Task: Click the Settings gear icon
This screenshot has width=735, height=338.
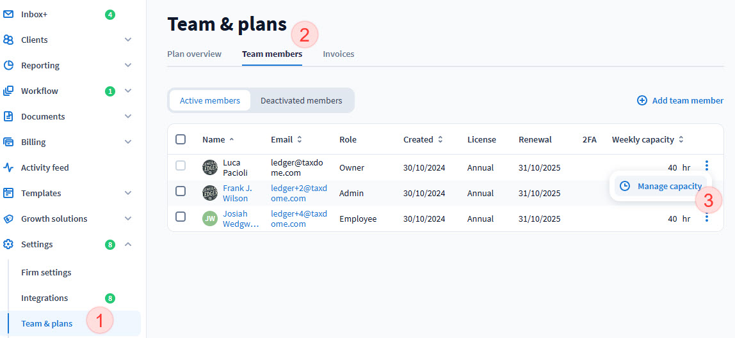Action: click(x=8, y=244)
